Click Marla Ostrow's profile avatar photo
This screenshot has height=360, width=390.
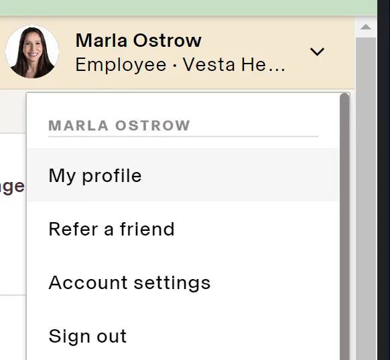(32, 52)
